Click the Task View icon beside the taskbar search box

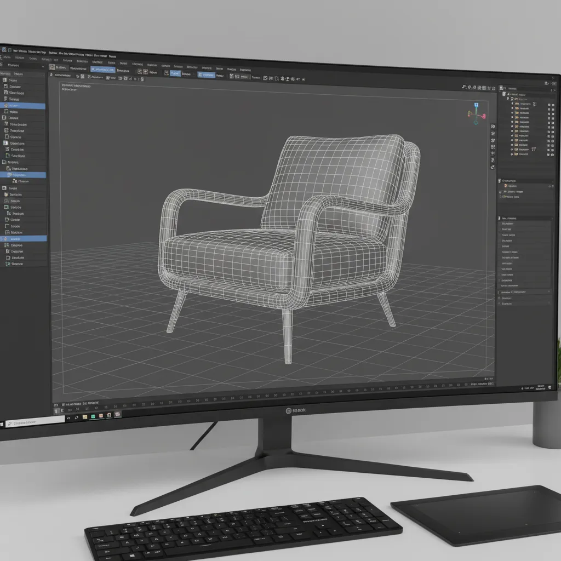68,418
